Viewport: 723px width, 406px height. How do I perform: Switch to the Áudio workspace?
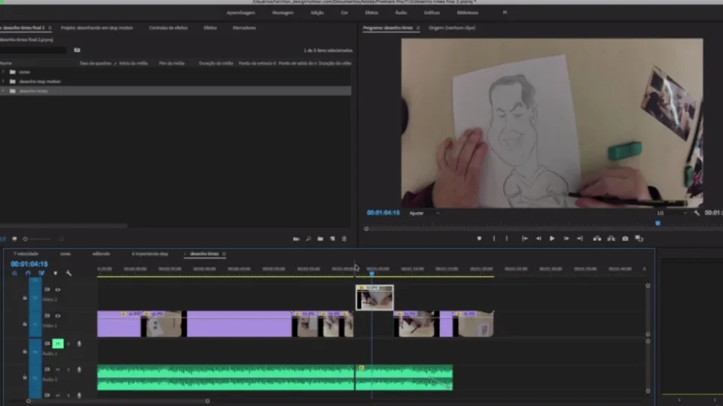point(401,13)
